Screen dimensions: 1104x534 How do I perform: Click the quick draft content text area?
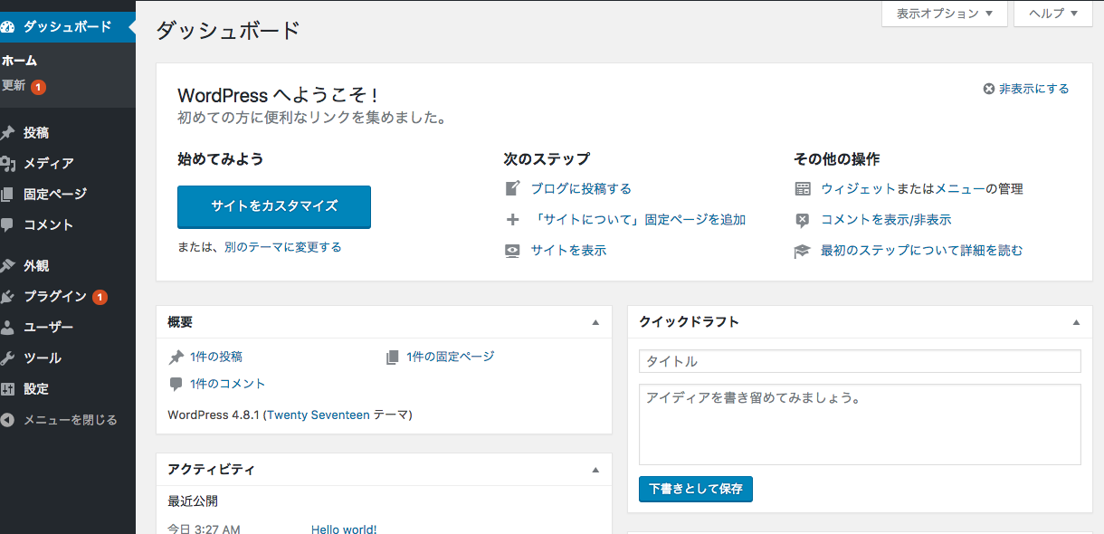(x=860, y=424)
